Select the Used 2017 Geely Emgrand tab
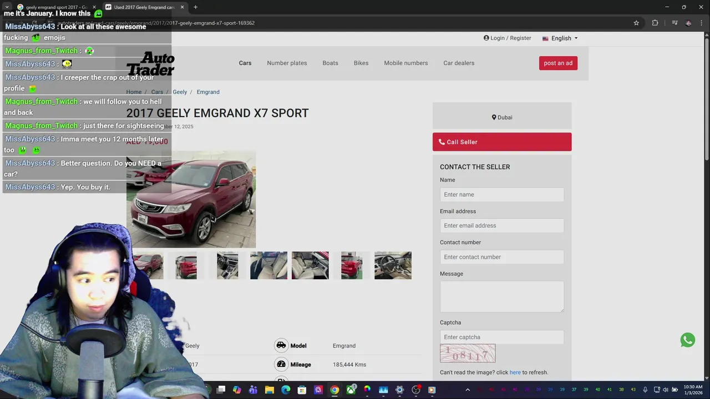710x399 pixels. [x=145, y=7]
